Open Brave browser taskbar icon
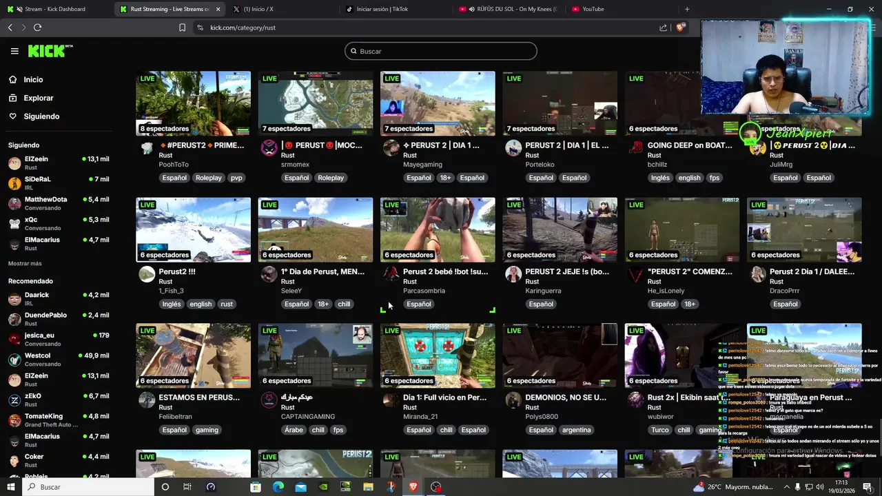882x496 pixels. click(413, 487)
